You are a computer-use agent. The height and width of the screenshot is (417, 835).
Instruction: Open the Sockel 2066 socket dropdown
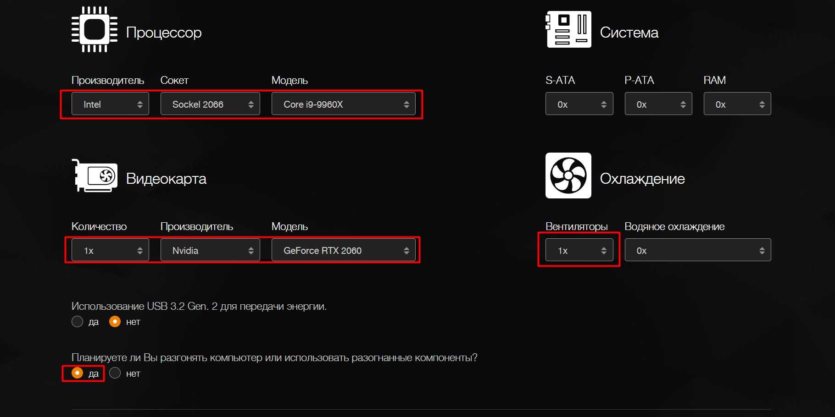click(x=210, y=104)
